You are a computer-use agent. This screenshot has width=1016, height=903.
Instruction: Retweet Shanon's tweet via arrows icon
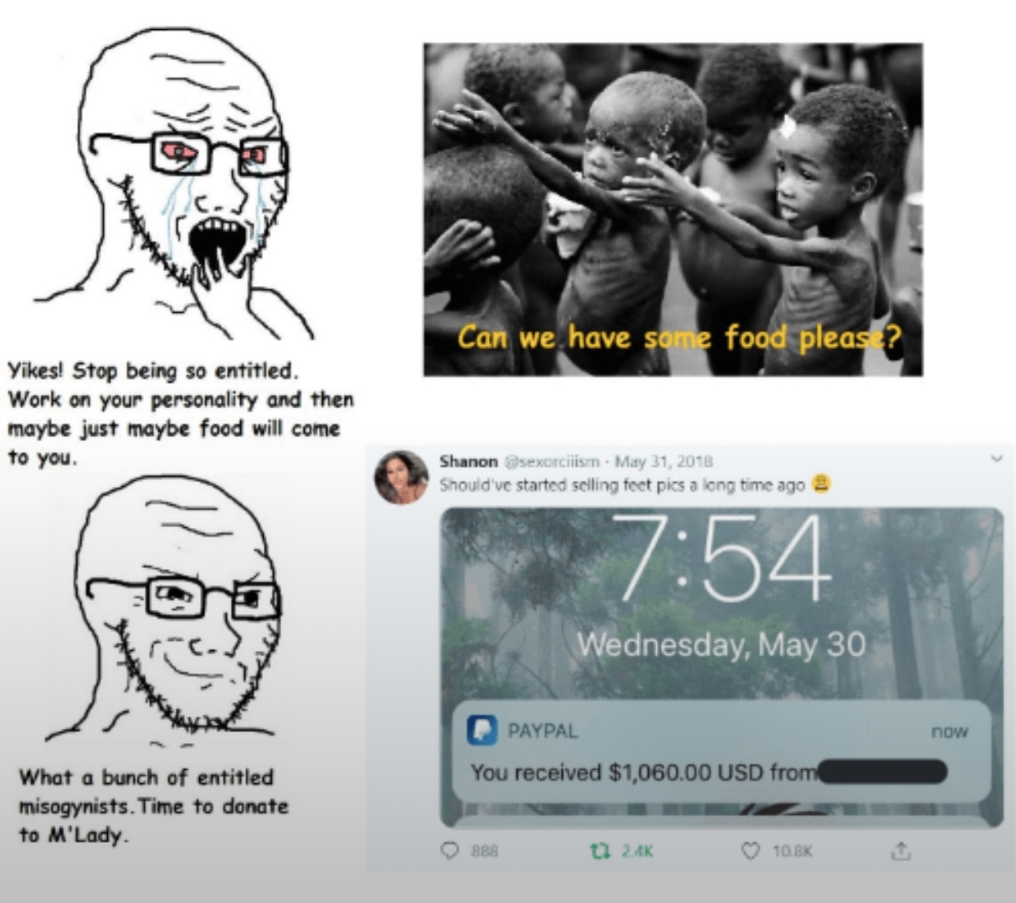pyautogui.click(x=600, y=851)
